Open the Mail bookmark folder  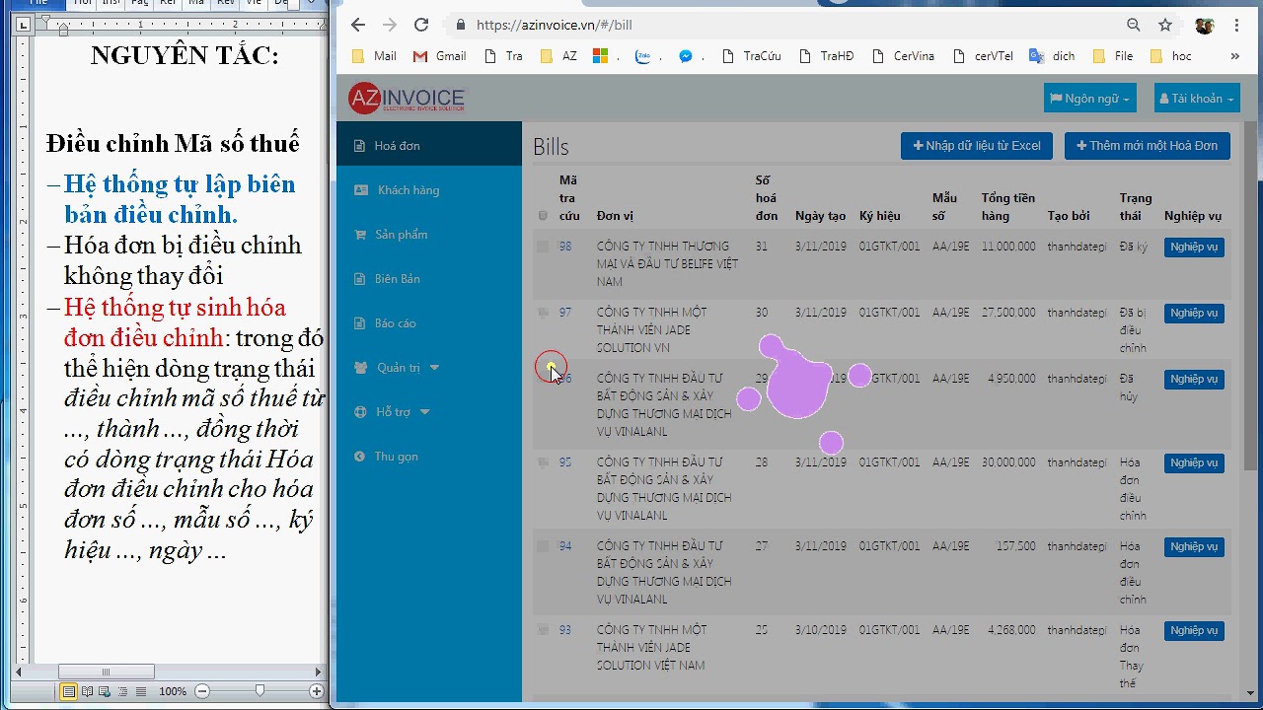point(374,56)
